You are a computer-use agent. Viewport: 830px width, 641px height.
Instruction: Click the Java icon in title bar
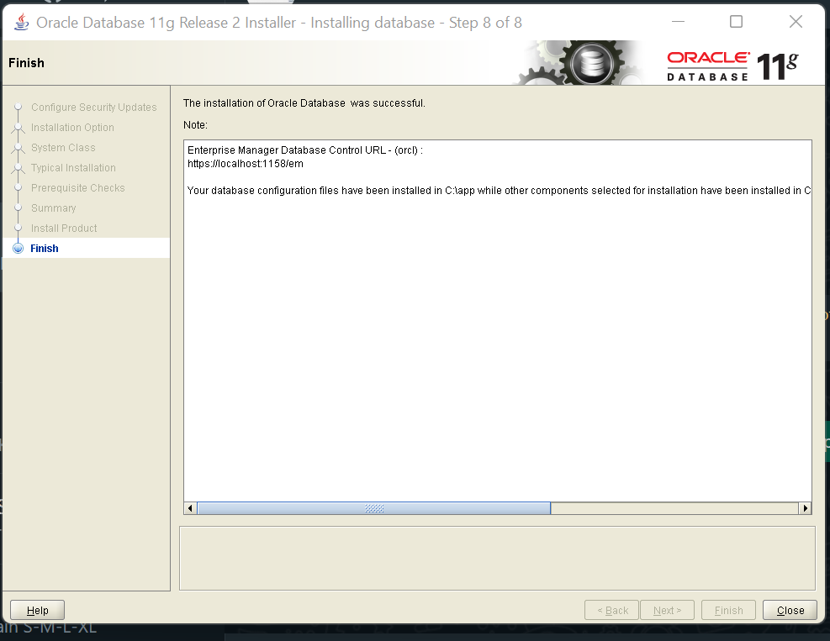[x=21, y=22]
